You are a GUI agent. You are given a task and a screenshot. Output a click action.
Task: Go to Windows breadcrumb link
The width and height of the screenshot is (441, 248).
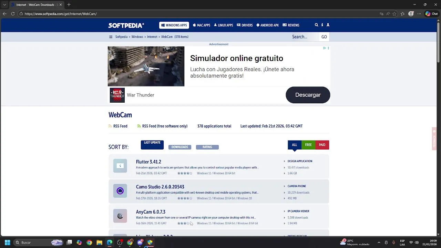[137, 37]
